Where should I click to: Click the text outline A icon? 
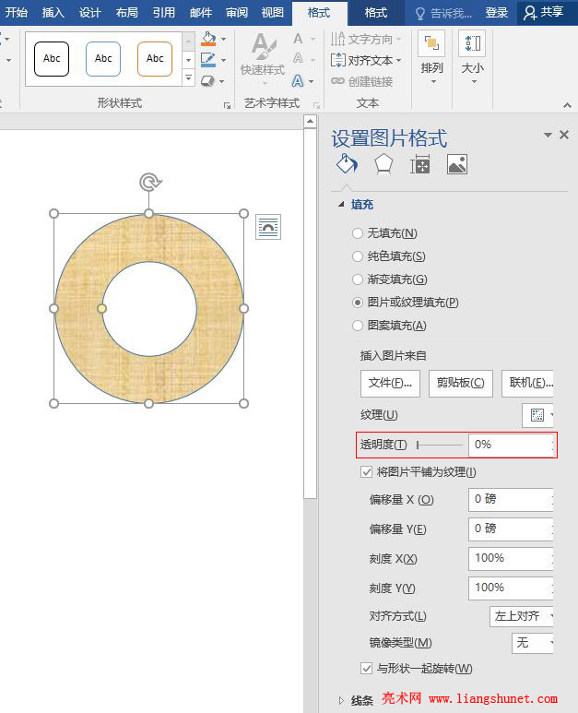point(298,59)
